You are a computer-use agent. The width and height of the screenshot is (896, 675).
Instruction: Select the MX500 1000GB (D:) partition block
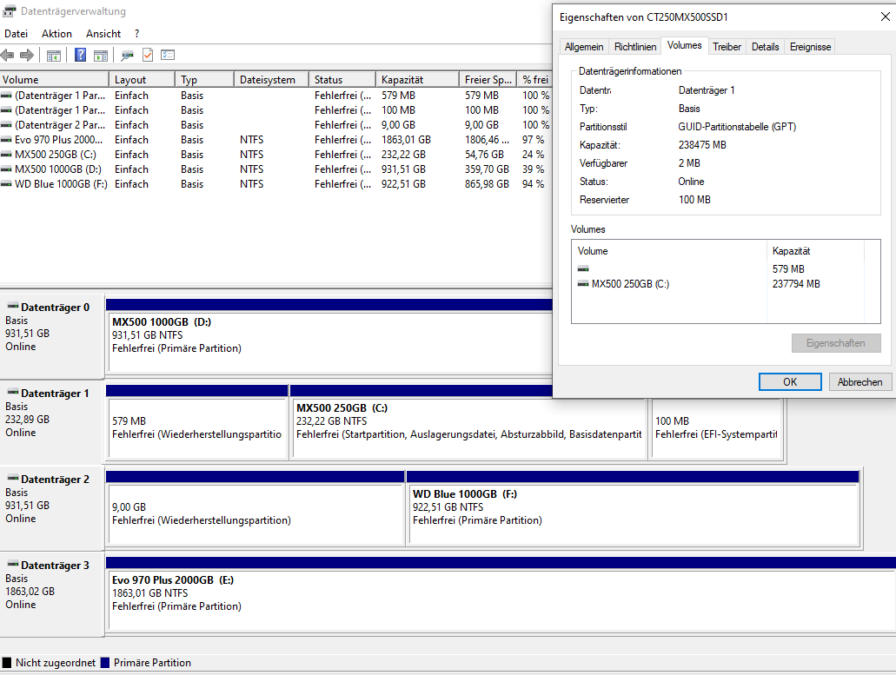tap(329, 342)
